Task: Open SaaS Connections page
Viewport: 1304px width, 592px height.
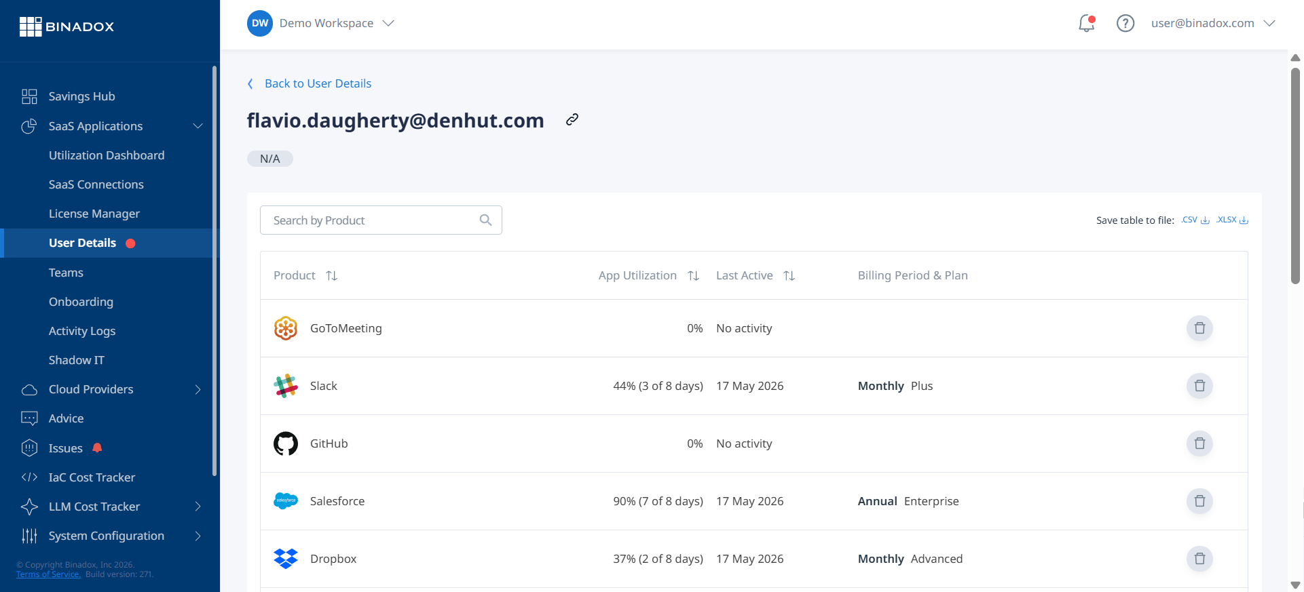Action: click(96, 184)
